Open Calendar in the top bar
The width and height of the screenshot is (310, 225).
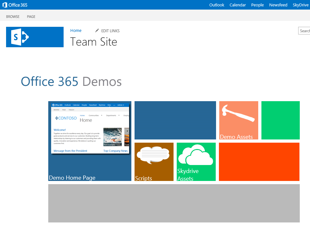click(x=238, y=5)
